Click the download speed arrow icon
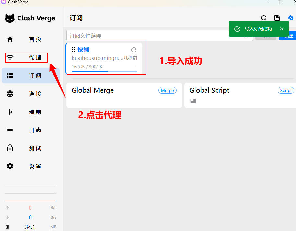The width and height of the screenshot is (296, 231). click(x=7, y=217)
